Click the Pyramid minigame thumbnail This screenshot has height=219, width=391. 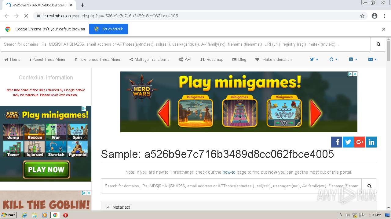point(78,149)
